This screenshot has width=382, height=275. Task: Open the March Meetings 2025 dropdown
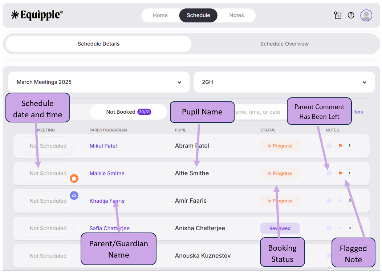coord(99,82)
